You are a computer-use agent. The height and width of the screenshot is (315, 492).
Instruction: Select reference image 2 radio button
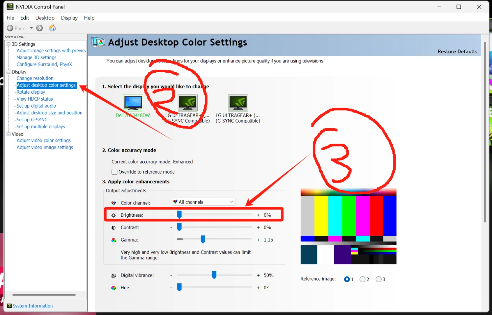point(362,279)
